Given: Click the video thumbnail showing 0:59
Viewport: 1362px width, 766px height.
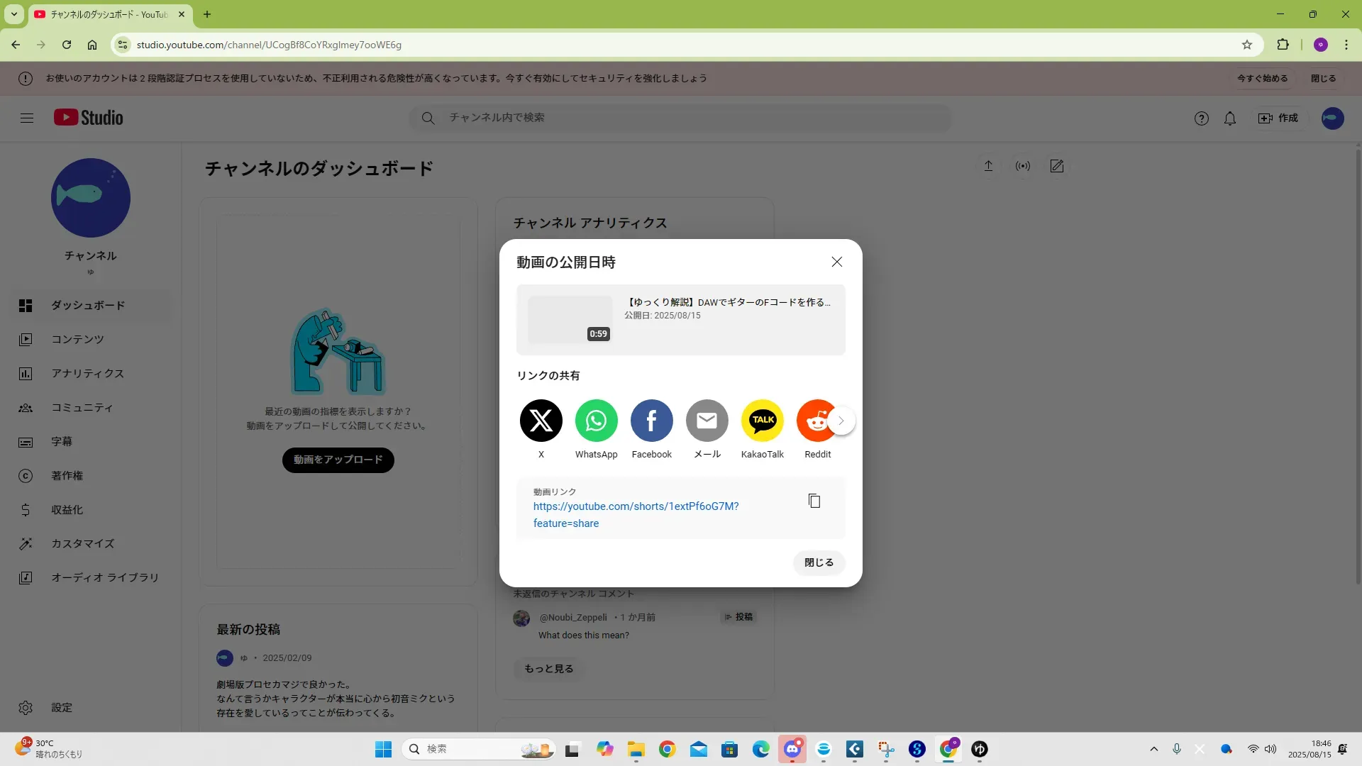Looking at the screenshot, I should [x=570, y=320].
